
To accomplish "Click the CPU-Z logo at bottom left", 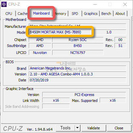I will pos(13,129).
